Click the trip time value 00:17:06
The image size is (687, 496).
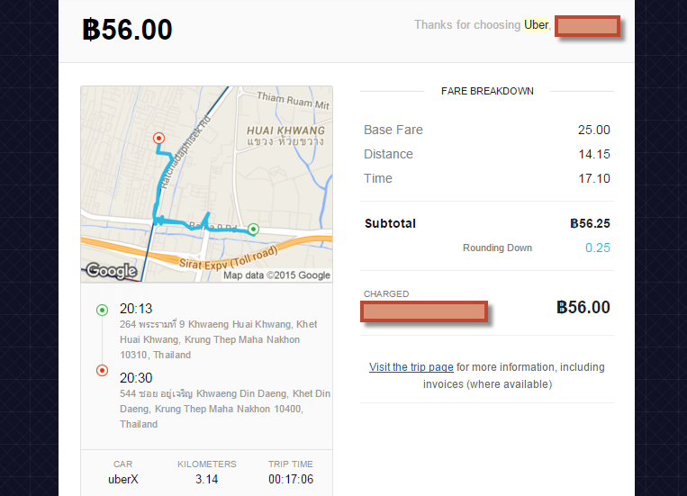point(291,480)
